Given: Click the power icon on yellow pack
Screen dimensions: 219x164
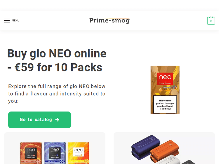Looking at the screenshot, I should 86,161.
